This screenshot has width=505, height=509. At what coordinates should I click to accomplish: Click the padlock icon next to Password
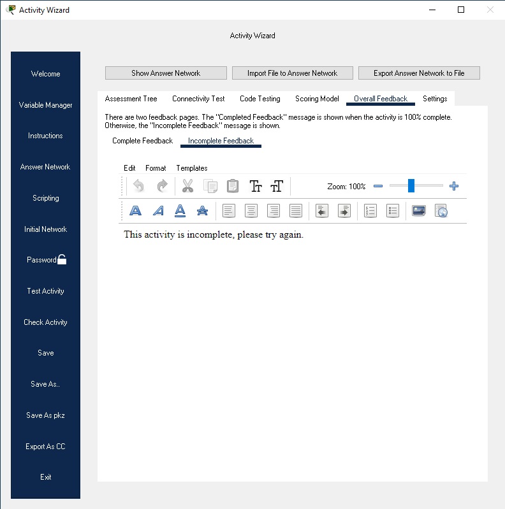click(62, 259)
